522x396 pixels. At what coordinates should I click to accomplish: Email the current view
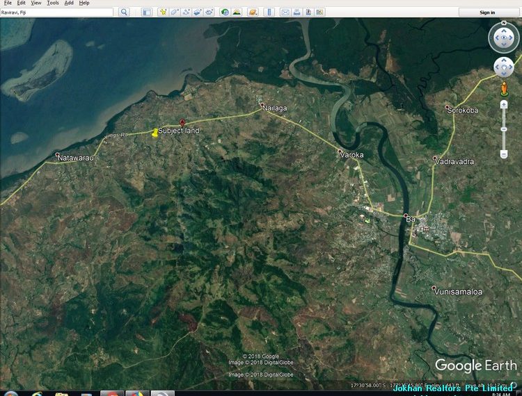(x=285, y=13)
